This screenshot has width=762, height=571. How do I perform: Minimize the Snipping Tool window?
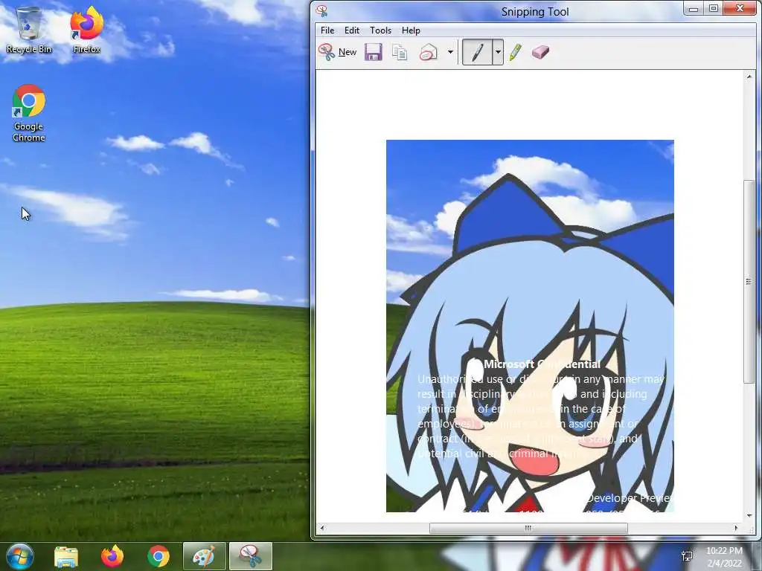click(x=694, y=9)
